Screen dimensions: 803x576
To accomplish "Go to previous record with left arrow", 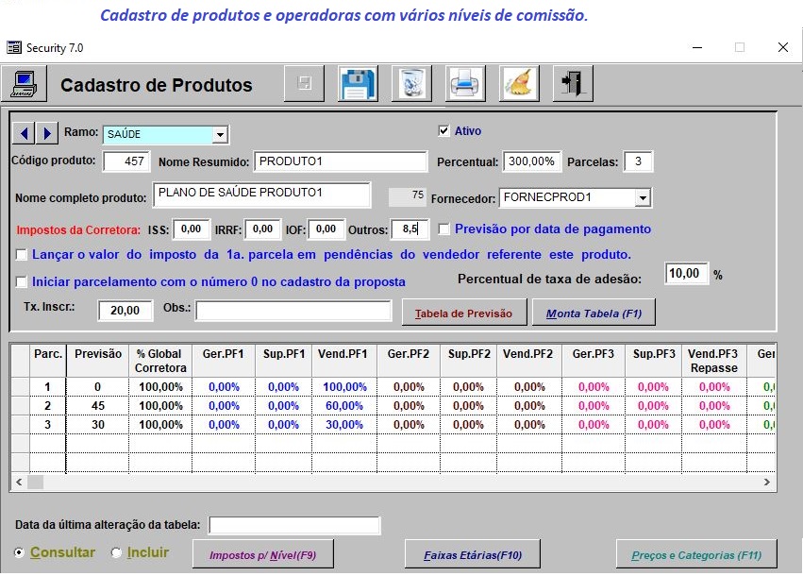I will (24, 134).
